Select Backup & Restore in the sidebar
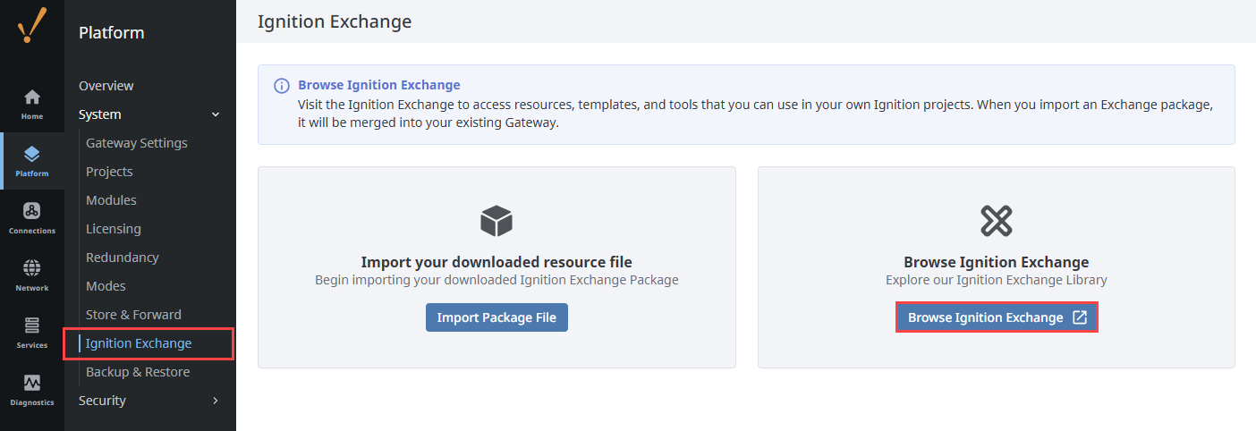Viewport: 1256px width, 431px height. tap(138, 372)
